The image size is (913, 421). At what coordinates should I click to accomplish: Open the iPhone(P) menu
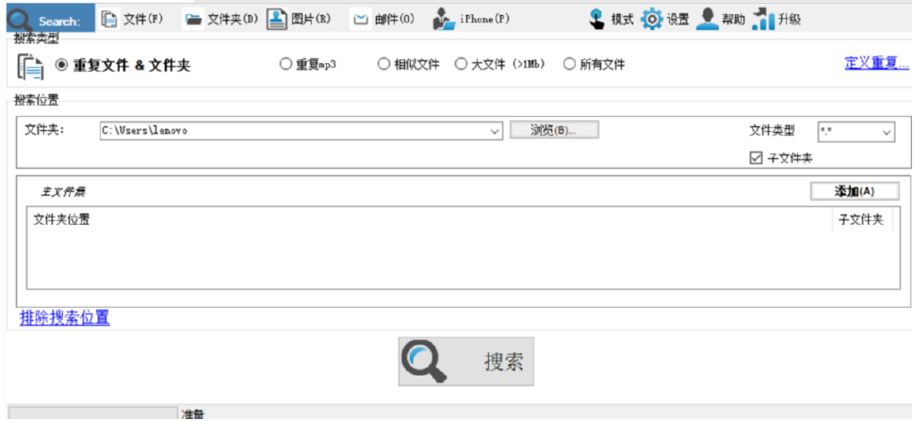pyautogui.click(x=484, y=20)
